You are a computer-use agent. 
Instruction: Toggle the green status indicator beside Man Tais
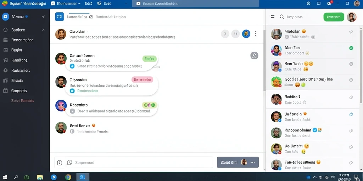pos(351,48)
